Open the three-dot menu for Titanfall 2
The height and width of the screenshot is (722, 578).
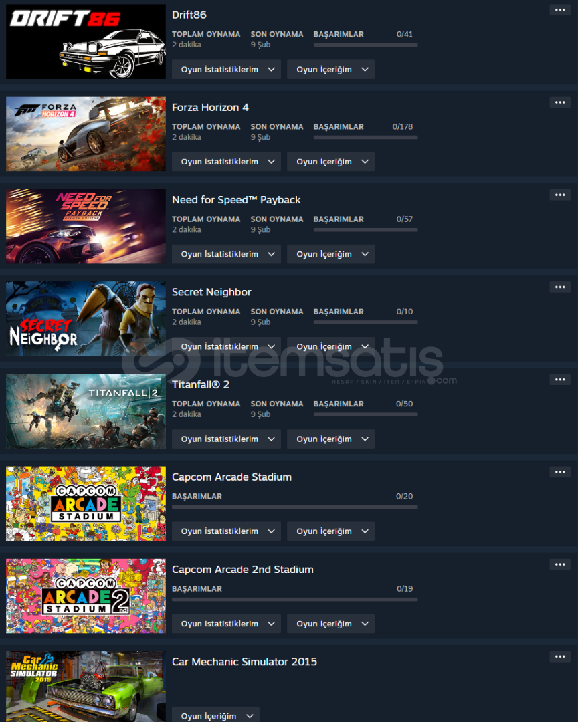560,380
